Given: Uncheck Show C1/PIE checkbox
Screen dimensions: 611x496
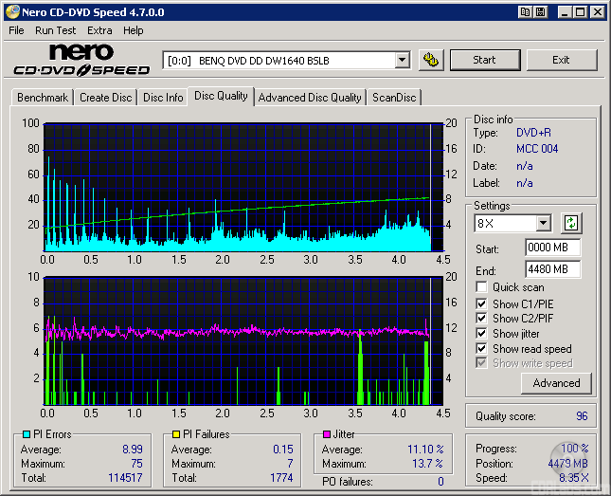Looking at the screenshot, I should coord(482,303).
